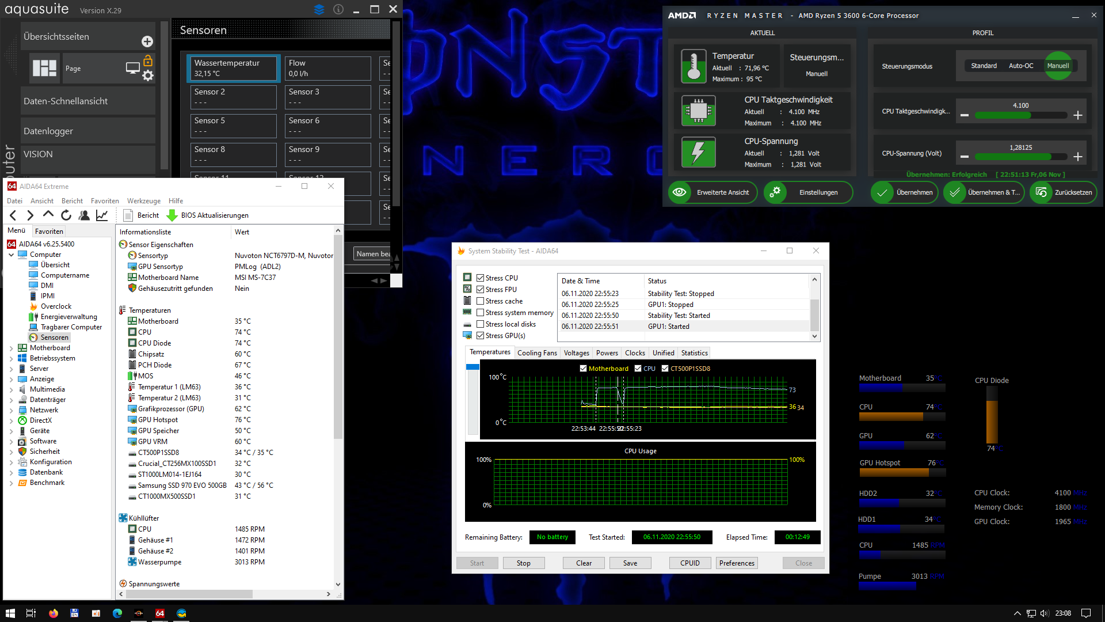Open the Werkzeuge menu in AIDA64
1105x622 pixels.
pos(144,201)
